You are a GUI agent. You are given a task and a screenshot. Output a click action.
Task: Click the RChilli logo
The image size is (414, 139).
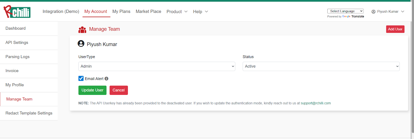[x=17, y=12]
